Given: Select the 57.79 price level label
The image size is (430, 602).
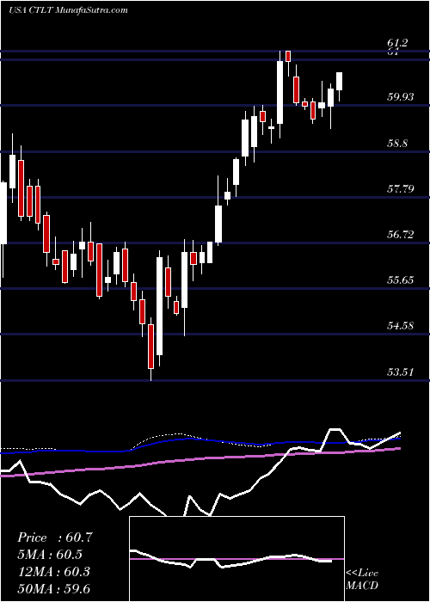Looking at the screenshot, I should 401,189.
